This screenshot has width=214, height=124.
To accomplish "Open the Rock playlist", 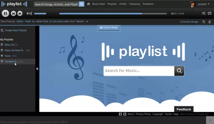I will pos(7,56).
